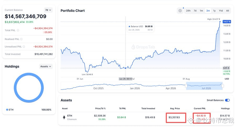Image resolution: width=236 pixels, height=127 pixels.
Task: Switch chart range to Ytd
Action: (221, 11)
